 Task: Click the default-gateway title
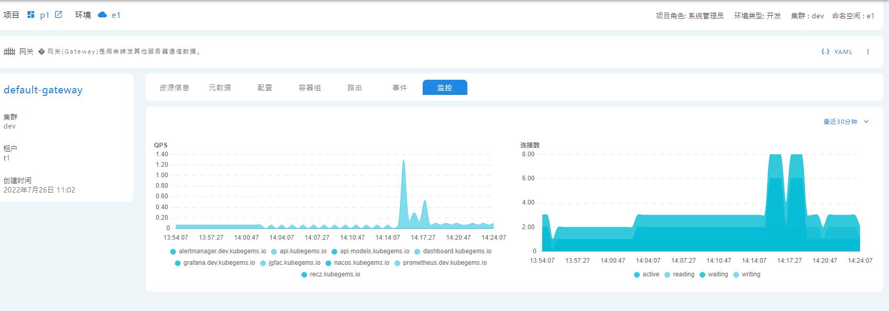click(43, 90)
